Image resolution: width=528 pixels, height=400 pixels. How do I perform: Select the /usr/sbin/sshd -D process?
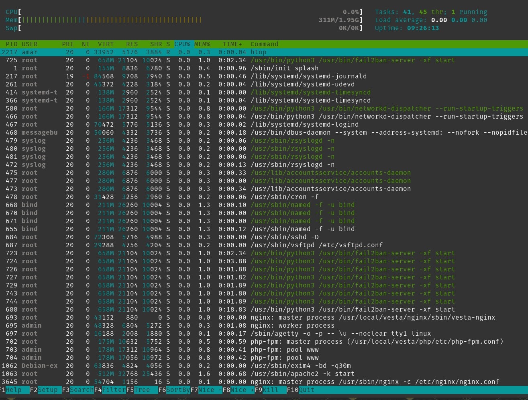pos(264,237)
